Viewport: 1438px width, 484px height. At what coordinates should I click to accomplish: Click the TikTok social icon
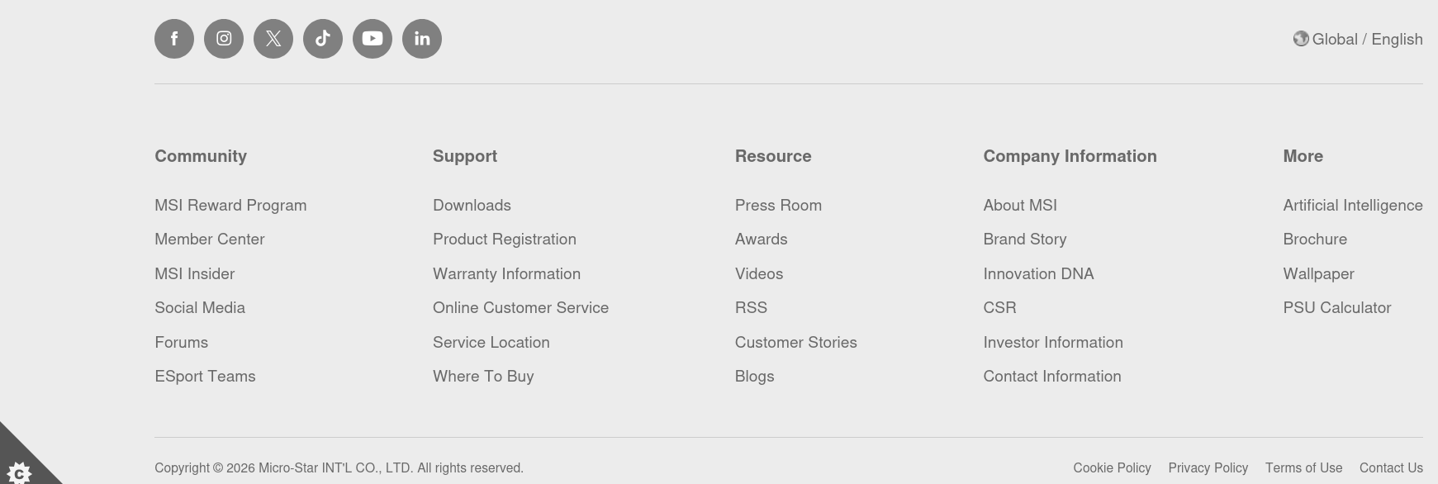(323, 39)
